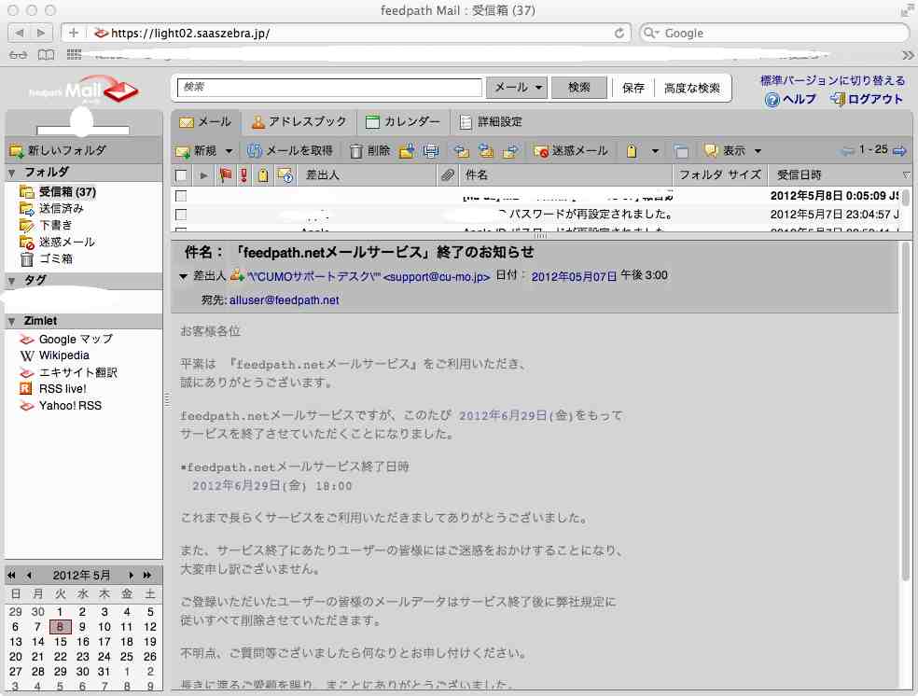The image size is (918, 696).
Task: Click the Yahoo! RSS Zimlet
Action: [69, 406]
